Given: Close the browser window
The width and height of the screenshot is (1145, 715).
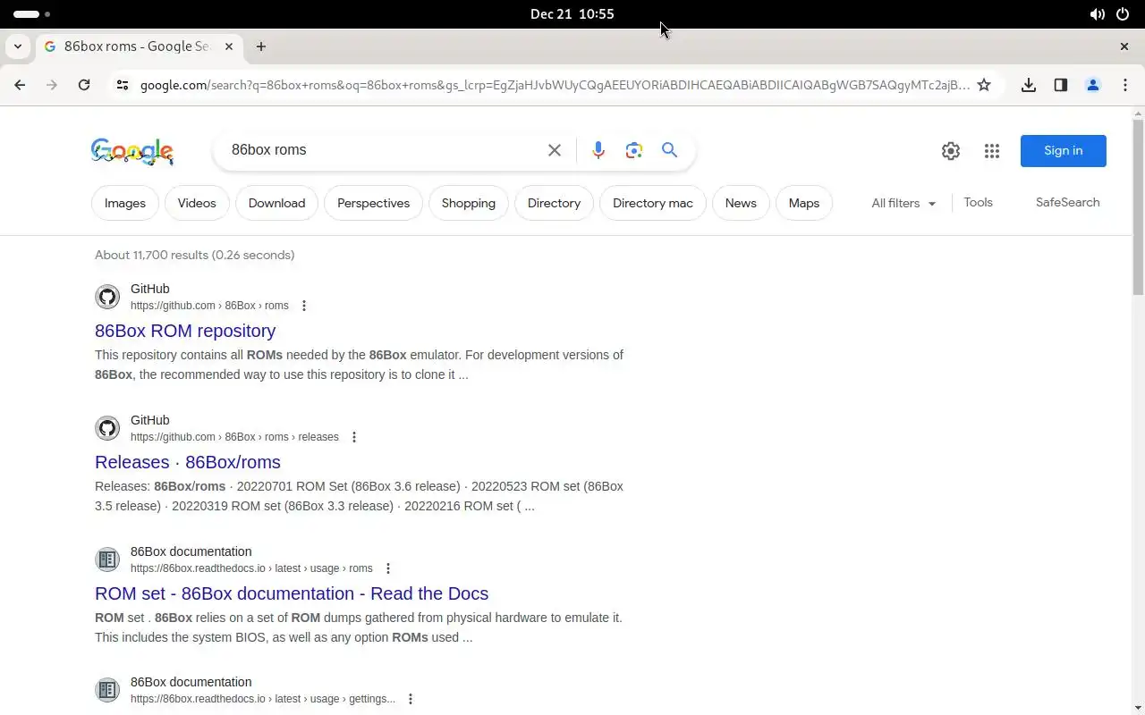Looking at the screenshot, I should (x=1124, y=46).
